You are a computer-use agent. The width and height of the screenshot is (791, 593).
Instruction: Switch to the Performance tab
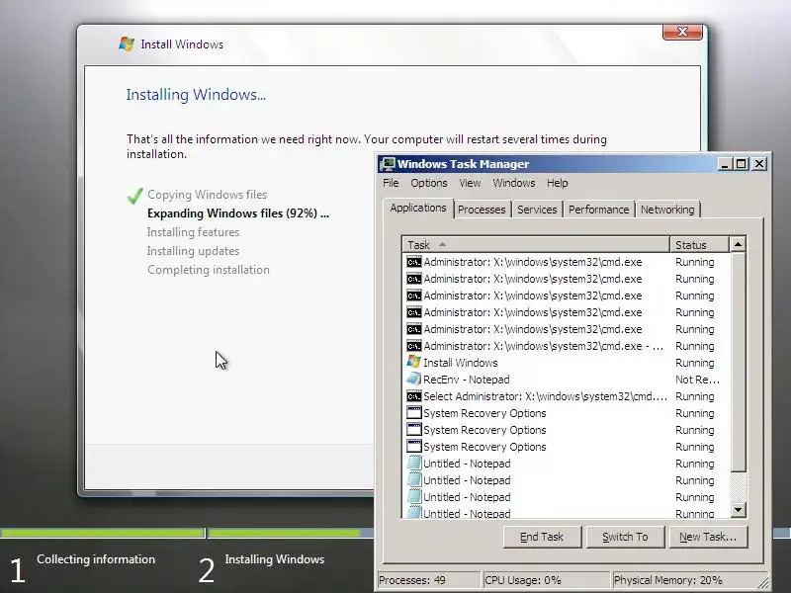coord(598,210)
